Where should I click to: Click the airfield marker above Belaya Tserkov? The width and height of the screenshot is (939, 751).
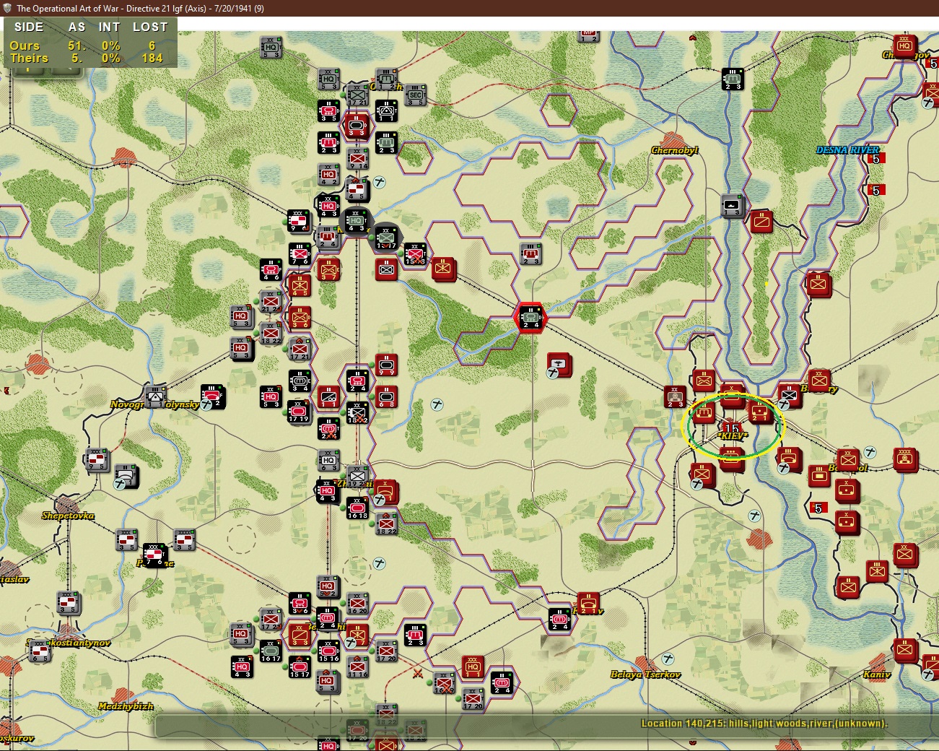click(668, 659)
